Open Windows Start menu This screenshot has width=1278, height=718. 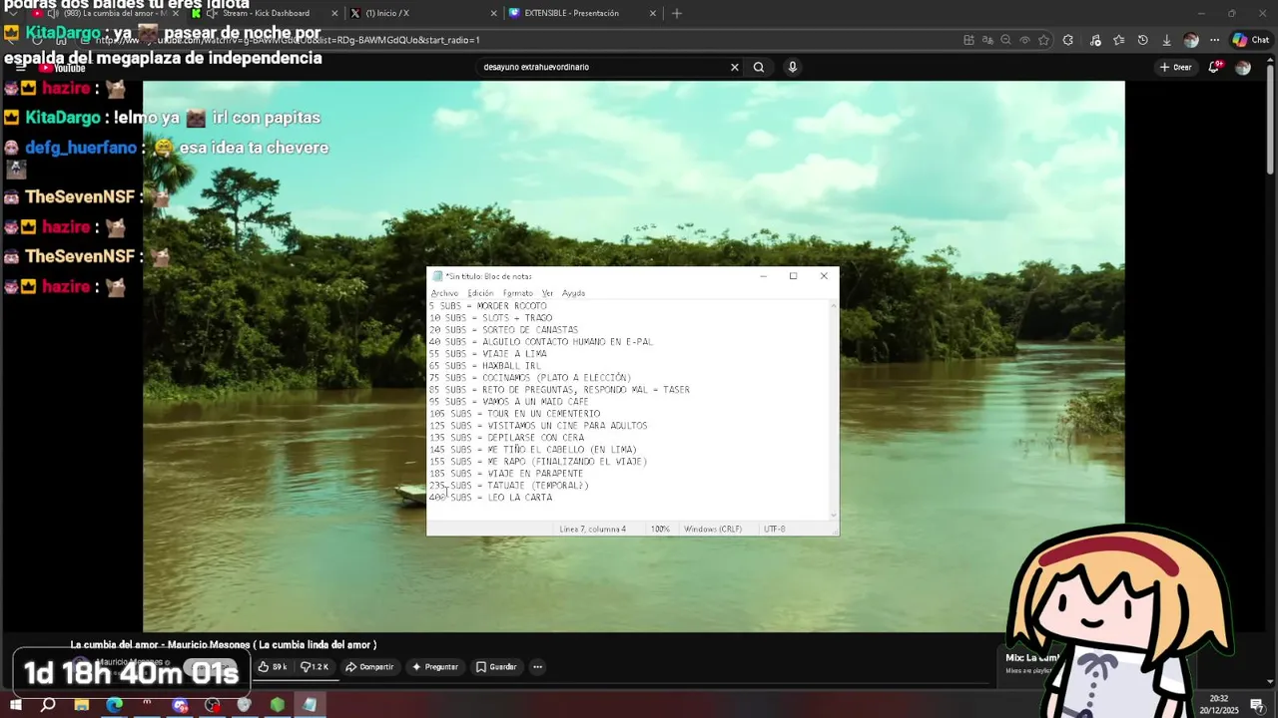(16, 705)
